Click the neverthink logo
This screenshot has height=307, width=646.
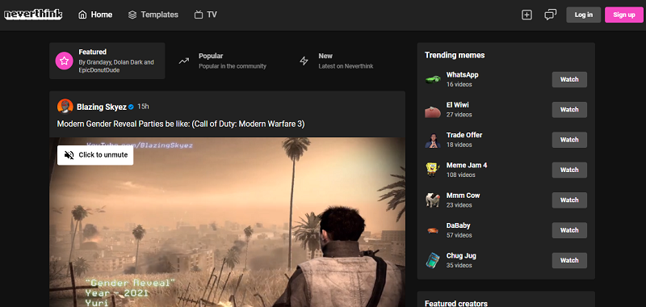(x=33, y=15)
